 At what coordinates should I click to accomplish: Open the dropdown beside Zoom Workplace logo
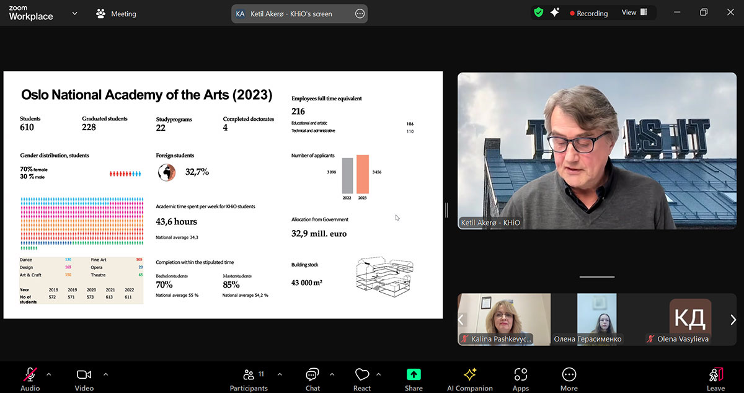coord(75,13)
